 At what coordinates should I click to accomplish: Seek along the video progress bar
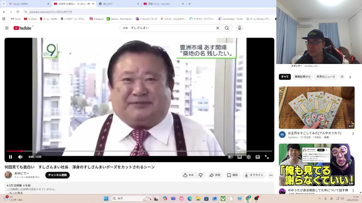click(139, 151)
